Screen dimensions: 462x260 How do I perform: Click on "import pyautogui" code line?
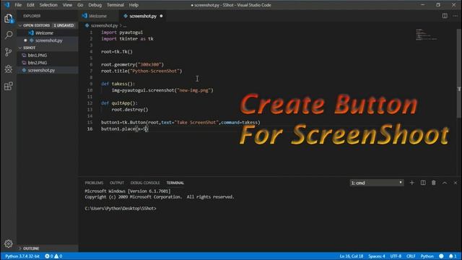(122, 32)
